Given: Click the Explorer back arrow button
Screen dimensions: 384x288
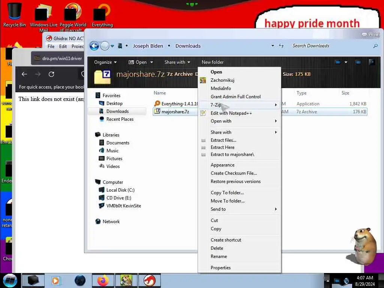Looking at the screenshot, I should coord(94,46).
